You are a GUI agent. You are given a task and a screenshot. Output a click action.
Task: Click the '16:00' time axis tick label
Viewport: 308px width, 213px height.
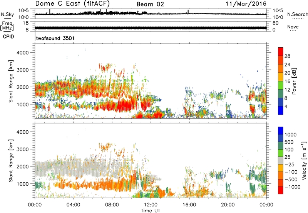click(x=189, y=205)
